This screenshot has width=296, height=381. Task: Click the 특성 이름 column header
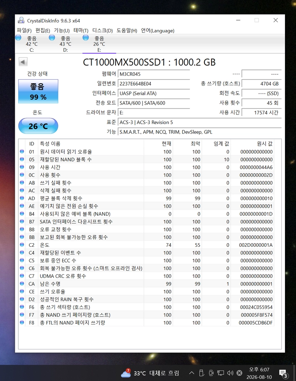(x=91, y=144)
